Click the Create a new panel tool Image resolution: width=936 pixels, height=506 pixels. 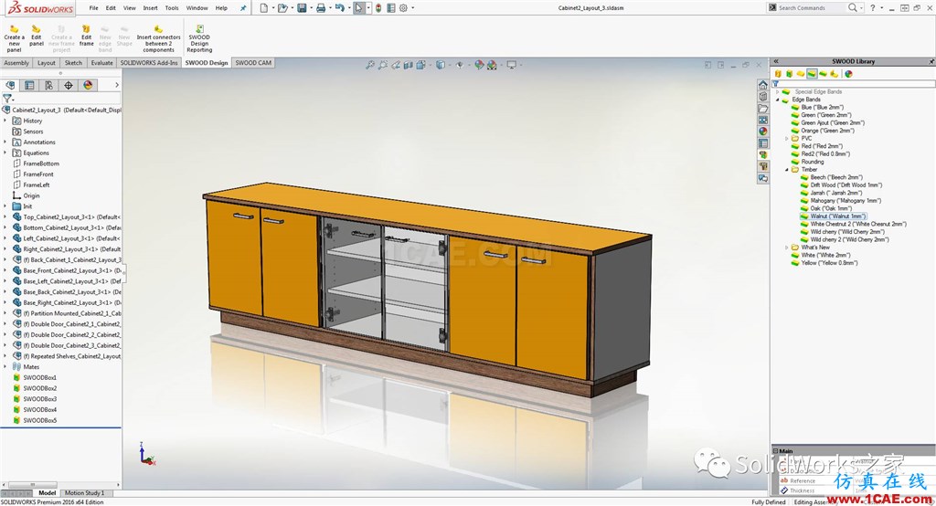[x=14, y=38]
